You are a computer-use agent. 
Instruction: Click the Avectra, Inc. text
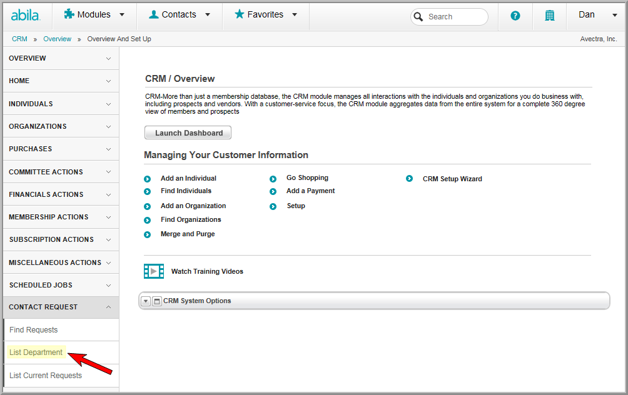(599, 39)
